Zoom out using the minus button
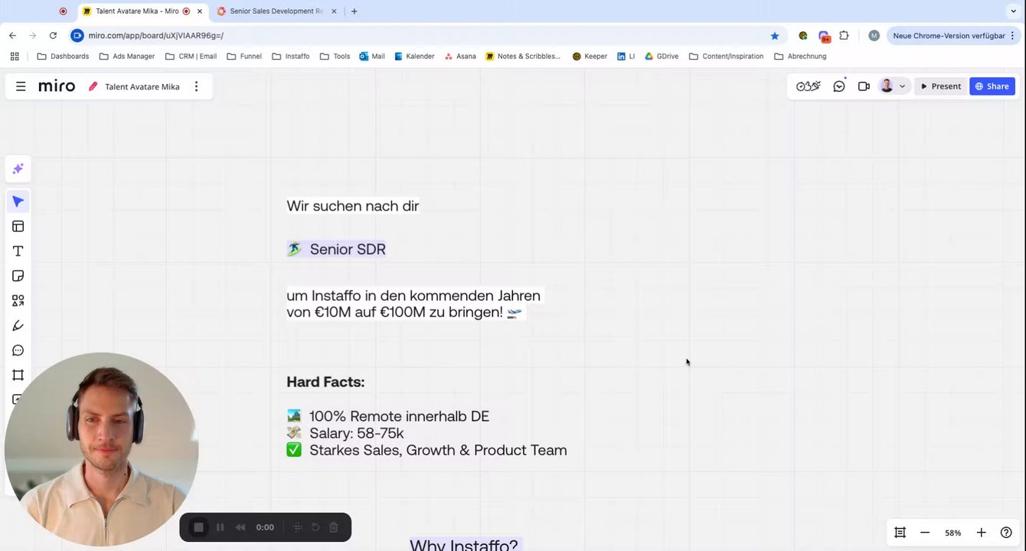Viewport: 1026px width, 551px height. [925, 533]
